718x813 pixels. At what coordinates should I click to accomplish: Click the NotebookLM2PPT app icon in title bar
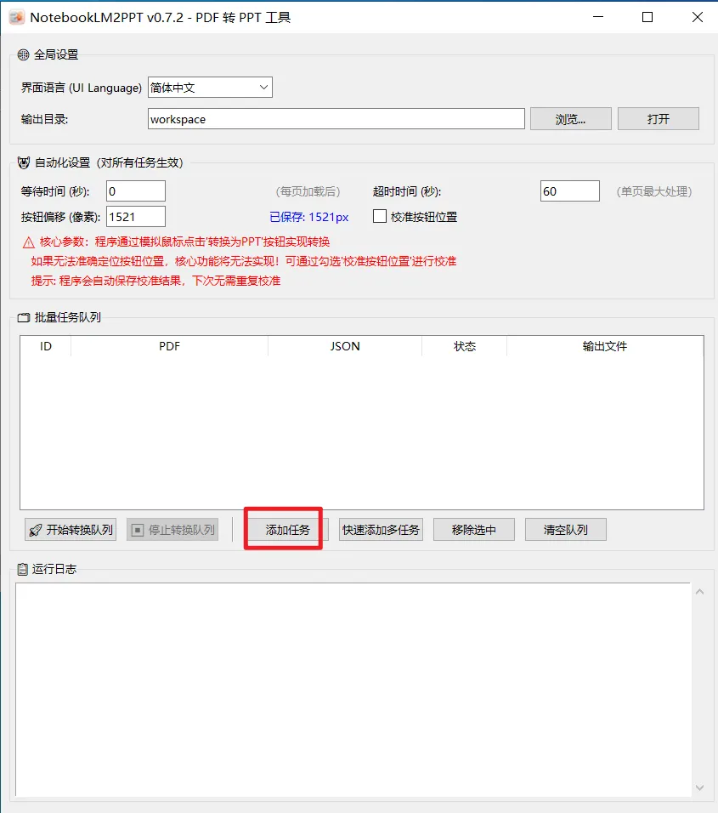17,17
